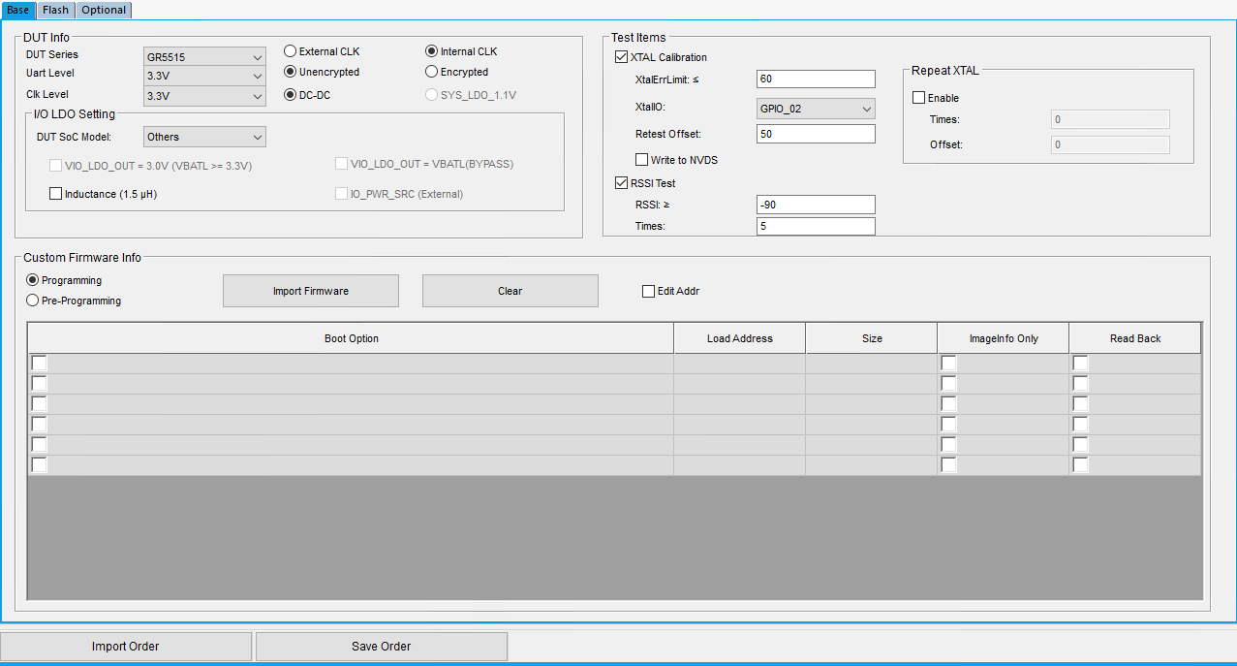The height and width of the screenshot is (666, 1237).
Task: Click the Save Order button
Action: click(x=381, y=647)
